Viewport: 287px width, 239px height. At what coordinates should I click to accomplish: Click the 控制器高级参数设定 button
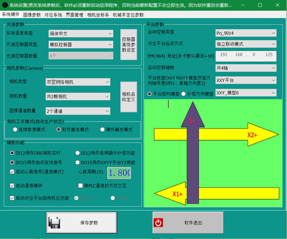pos(128,44)
